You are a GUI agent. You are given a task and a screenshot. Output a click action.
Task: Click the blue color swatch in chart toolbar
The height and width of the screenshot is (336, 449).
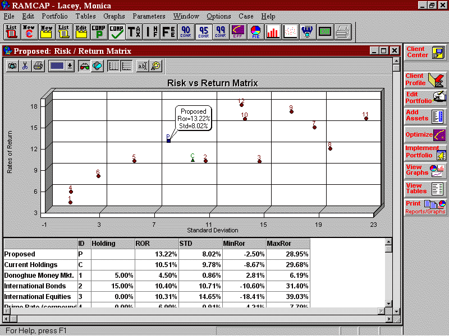57,66
